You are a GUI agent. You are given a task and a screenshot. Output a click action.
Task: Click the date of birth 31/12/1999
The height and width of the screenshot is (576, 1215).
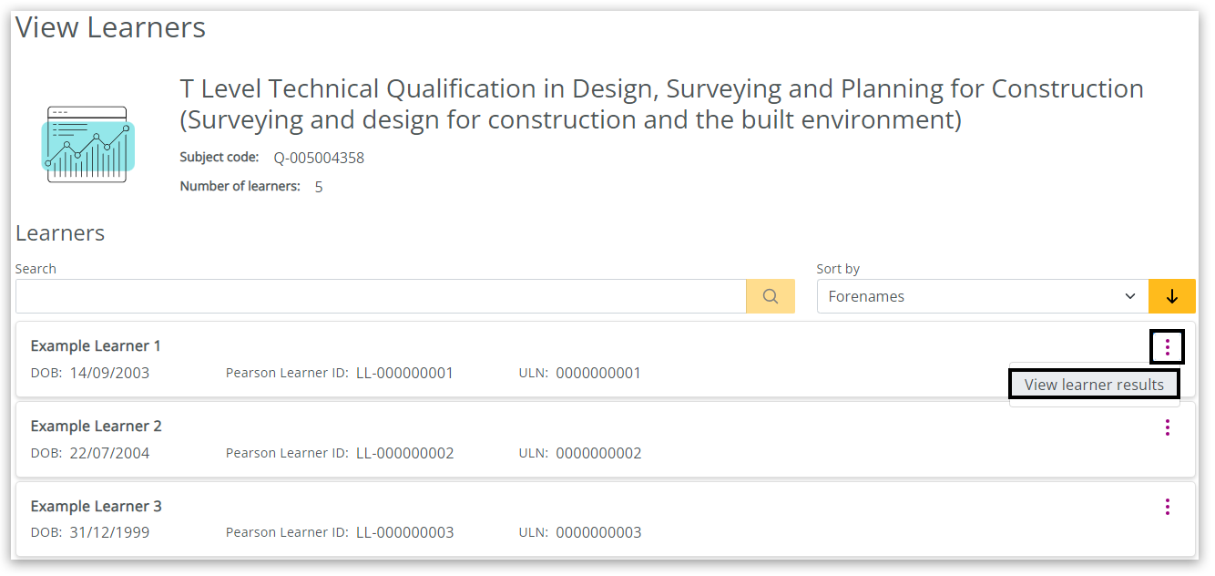click(109, 532)
